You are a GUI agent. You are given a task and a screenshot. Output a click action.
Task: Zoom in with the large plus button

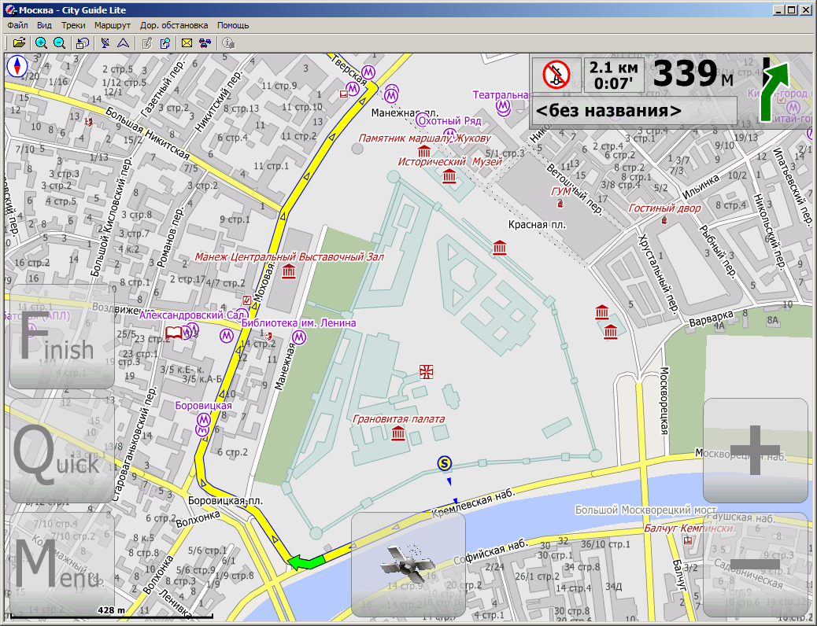pos(756,451)
